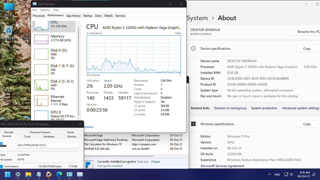Click the Task Manager title bar icon
The image size is (320, 180).
point(34,4)
